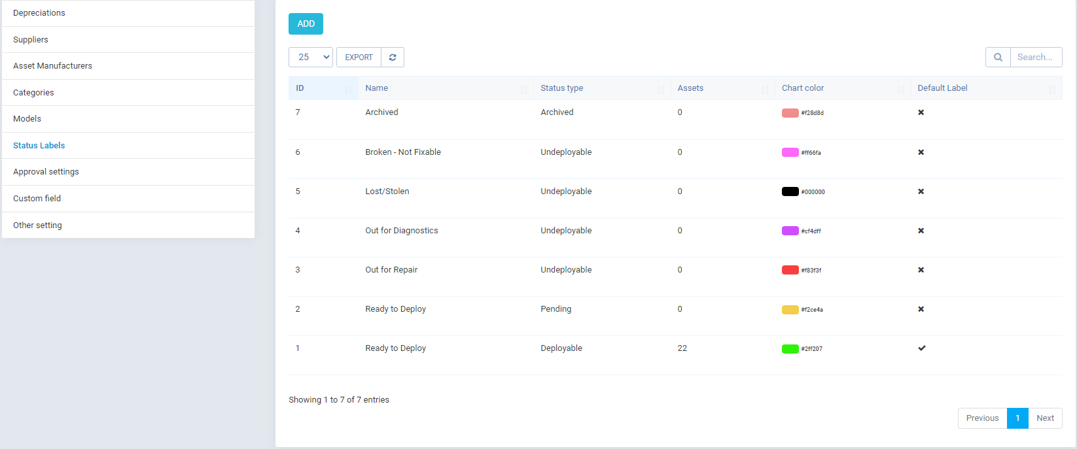
Task: Open the Asset Manufacturers menu item
Action: [52, 66]
